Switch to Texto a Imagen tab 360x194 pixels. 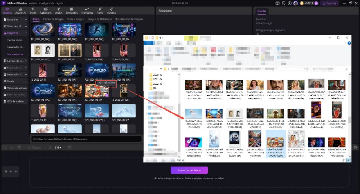point(75,20)
